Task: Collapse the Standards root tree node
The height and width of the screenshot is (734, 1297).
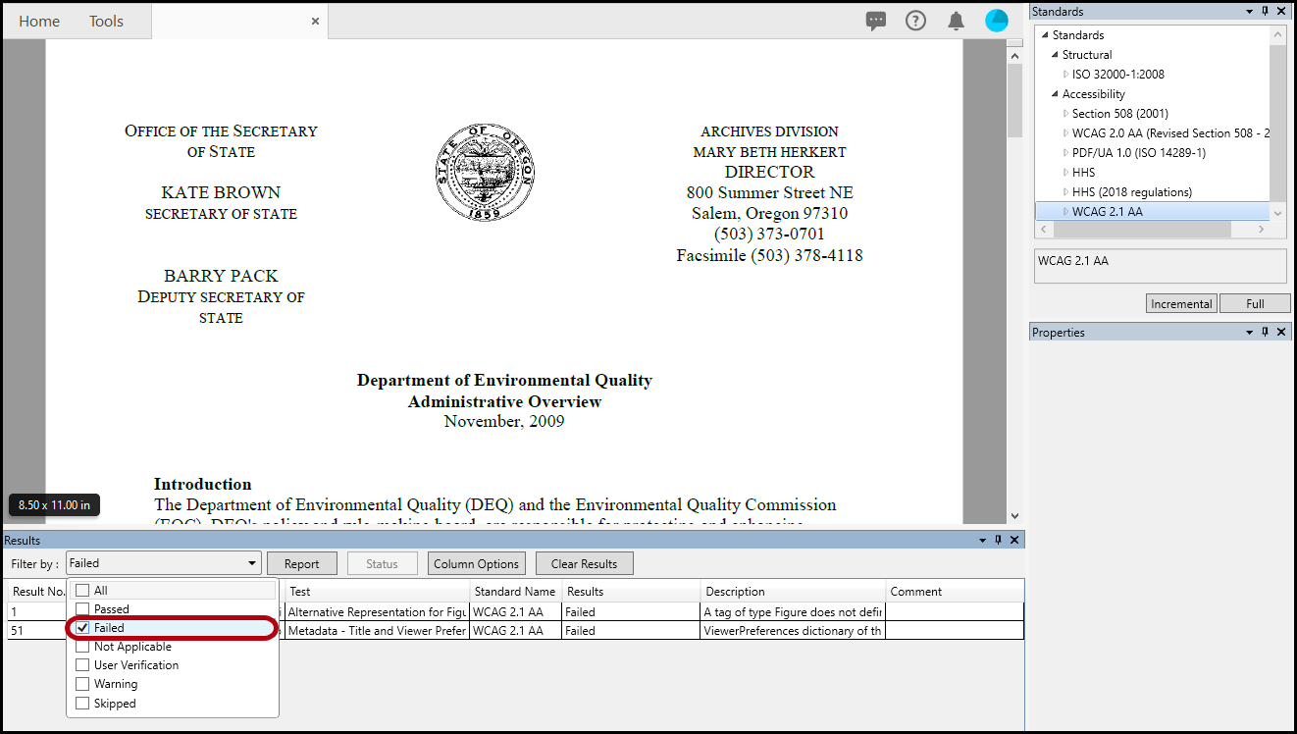Action: (1045, 35)
